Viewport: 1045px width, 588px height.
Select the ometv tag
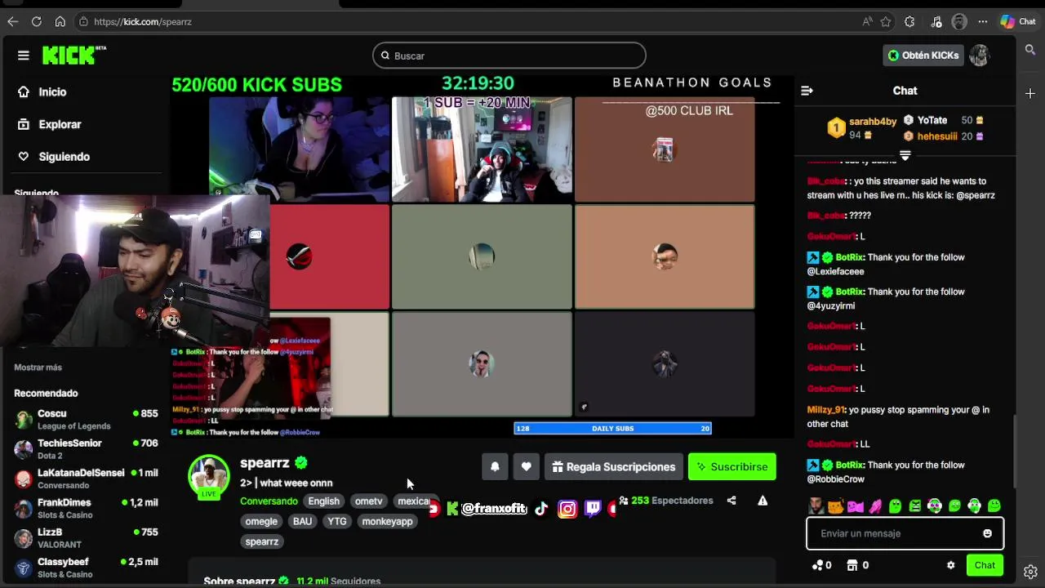tap(368, 501)
